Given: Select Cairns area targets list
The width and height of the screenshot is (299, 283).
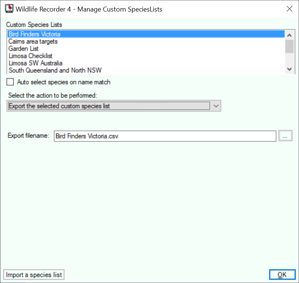Looking at the screenshot, I should point(146,41).
